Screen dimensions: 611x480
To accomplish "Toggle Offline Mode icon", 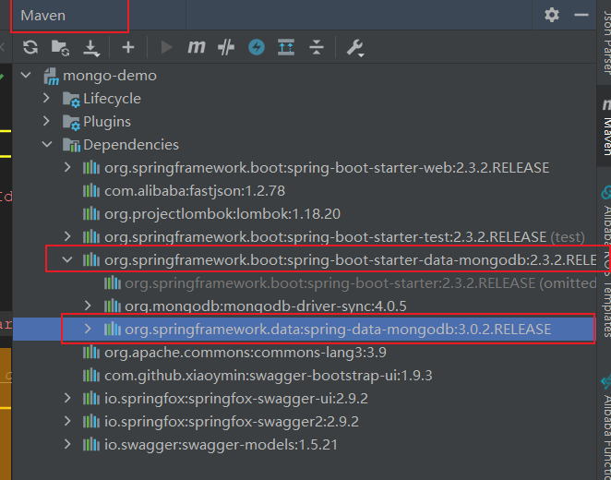I will 256,47.
